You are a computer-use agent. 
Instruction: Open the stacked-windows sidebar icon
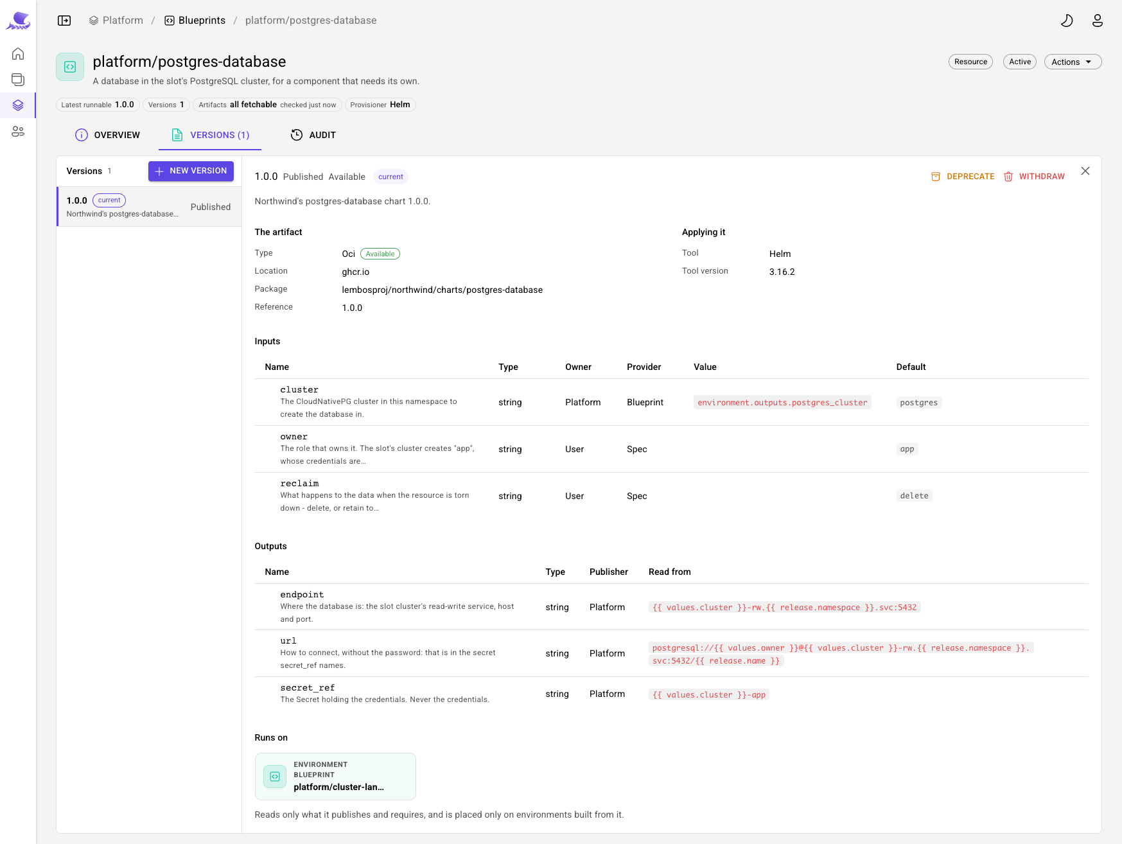[x=18, y=79]
